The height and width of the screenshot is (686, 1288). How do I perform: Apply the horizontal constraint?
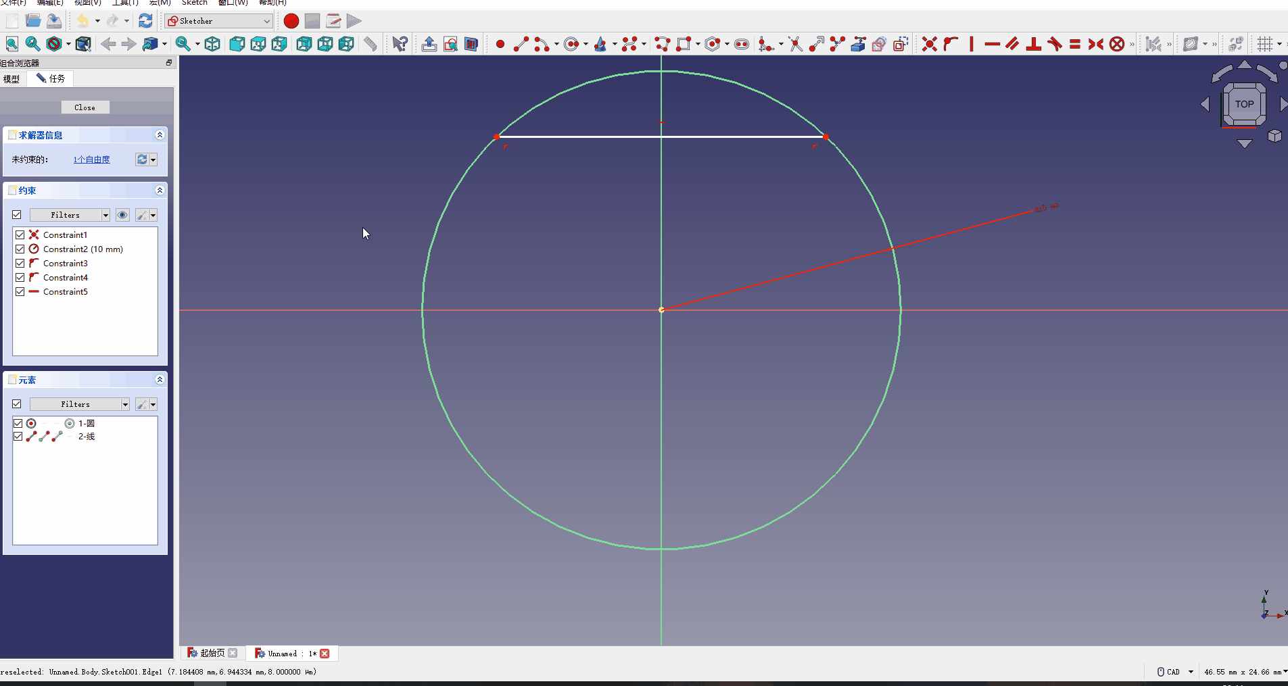(x=993, y=45)
